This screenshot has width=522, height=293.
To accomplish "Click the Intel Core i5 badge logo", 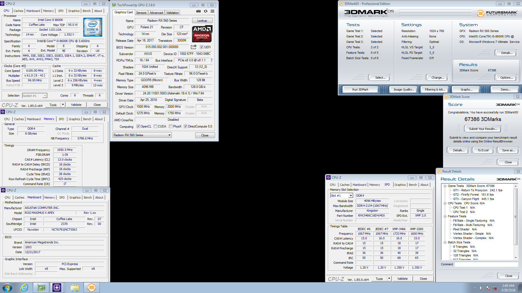I will point(93,27).
